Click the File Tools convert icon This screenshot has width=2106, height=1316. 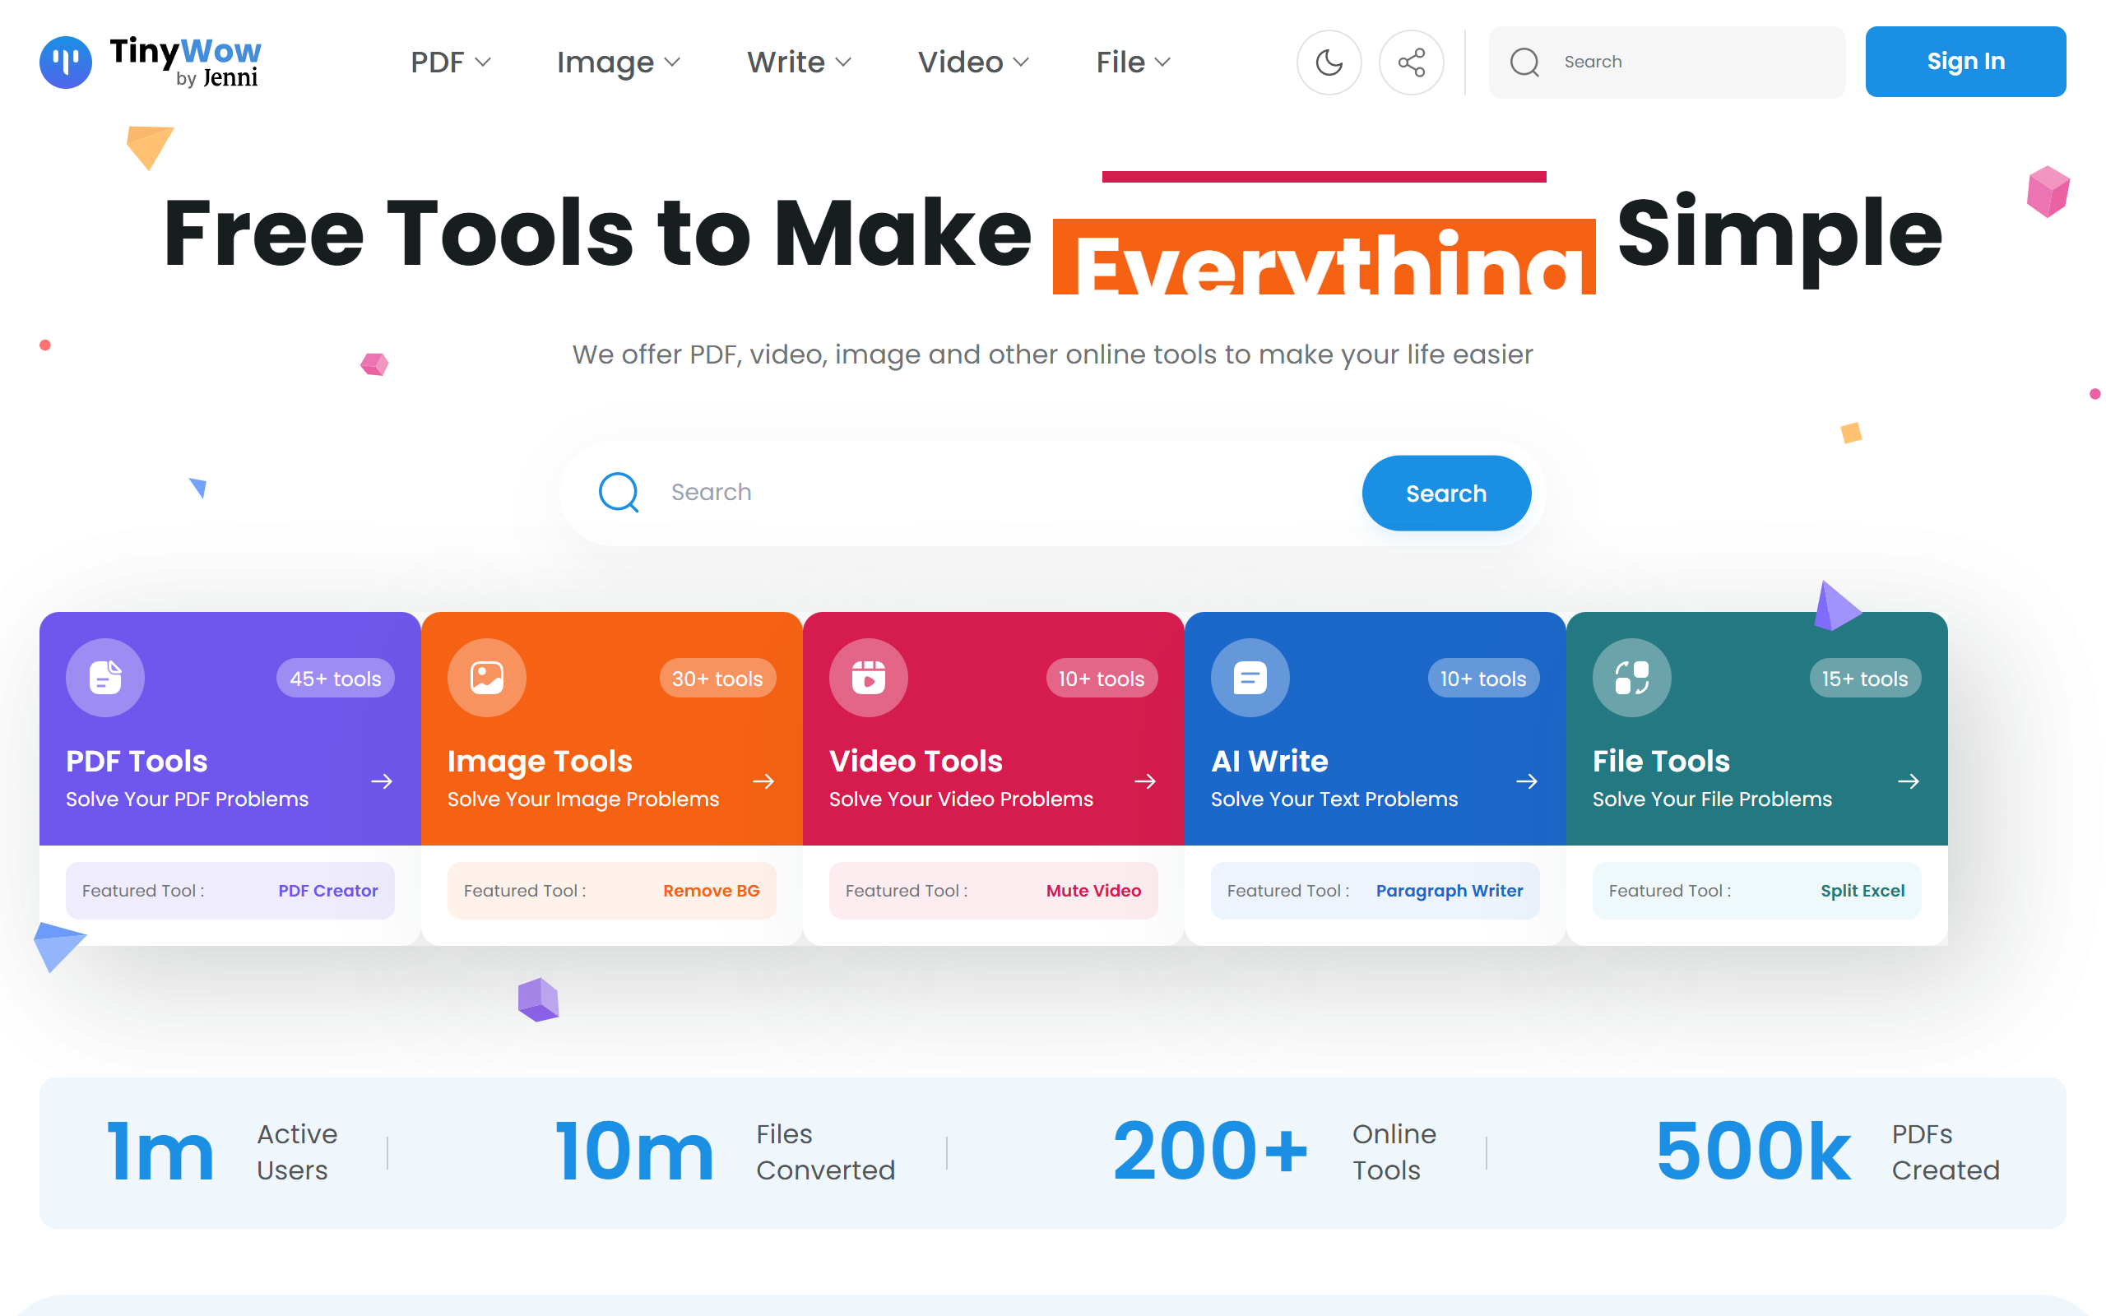[x=1631, y=677]
